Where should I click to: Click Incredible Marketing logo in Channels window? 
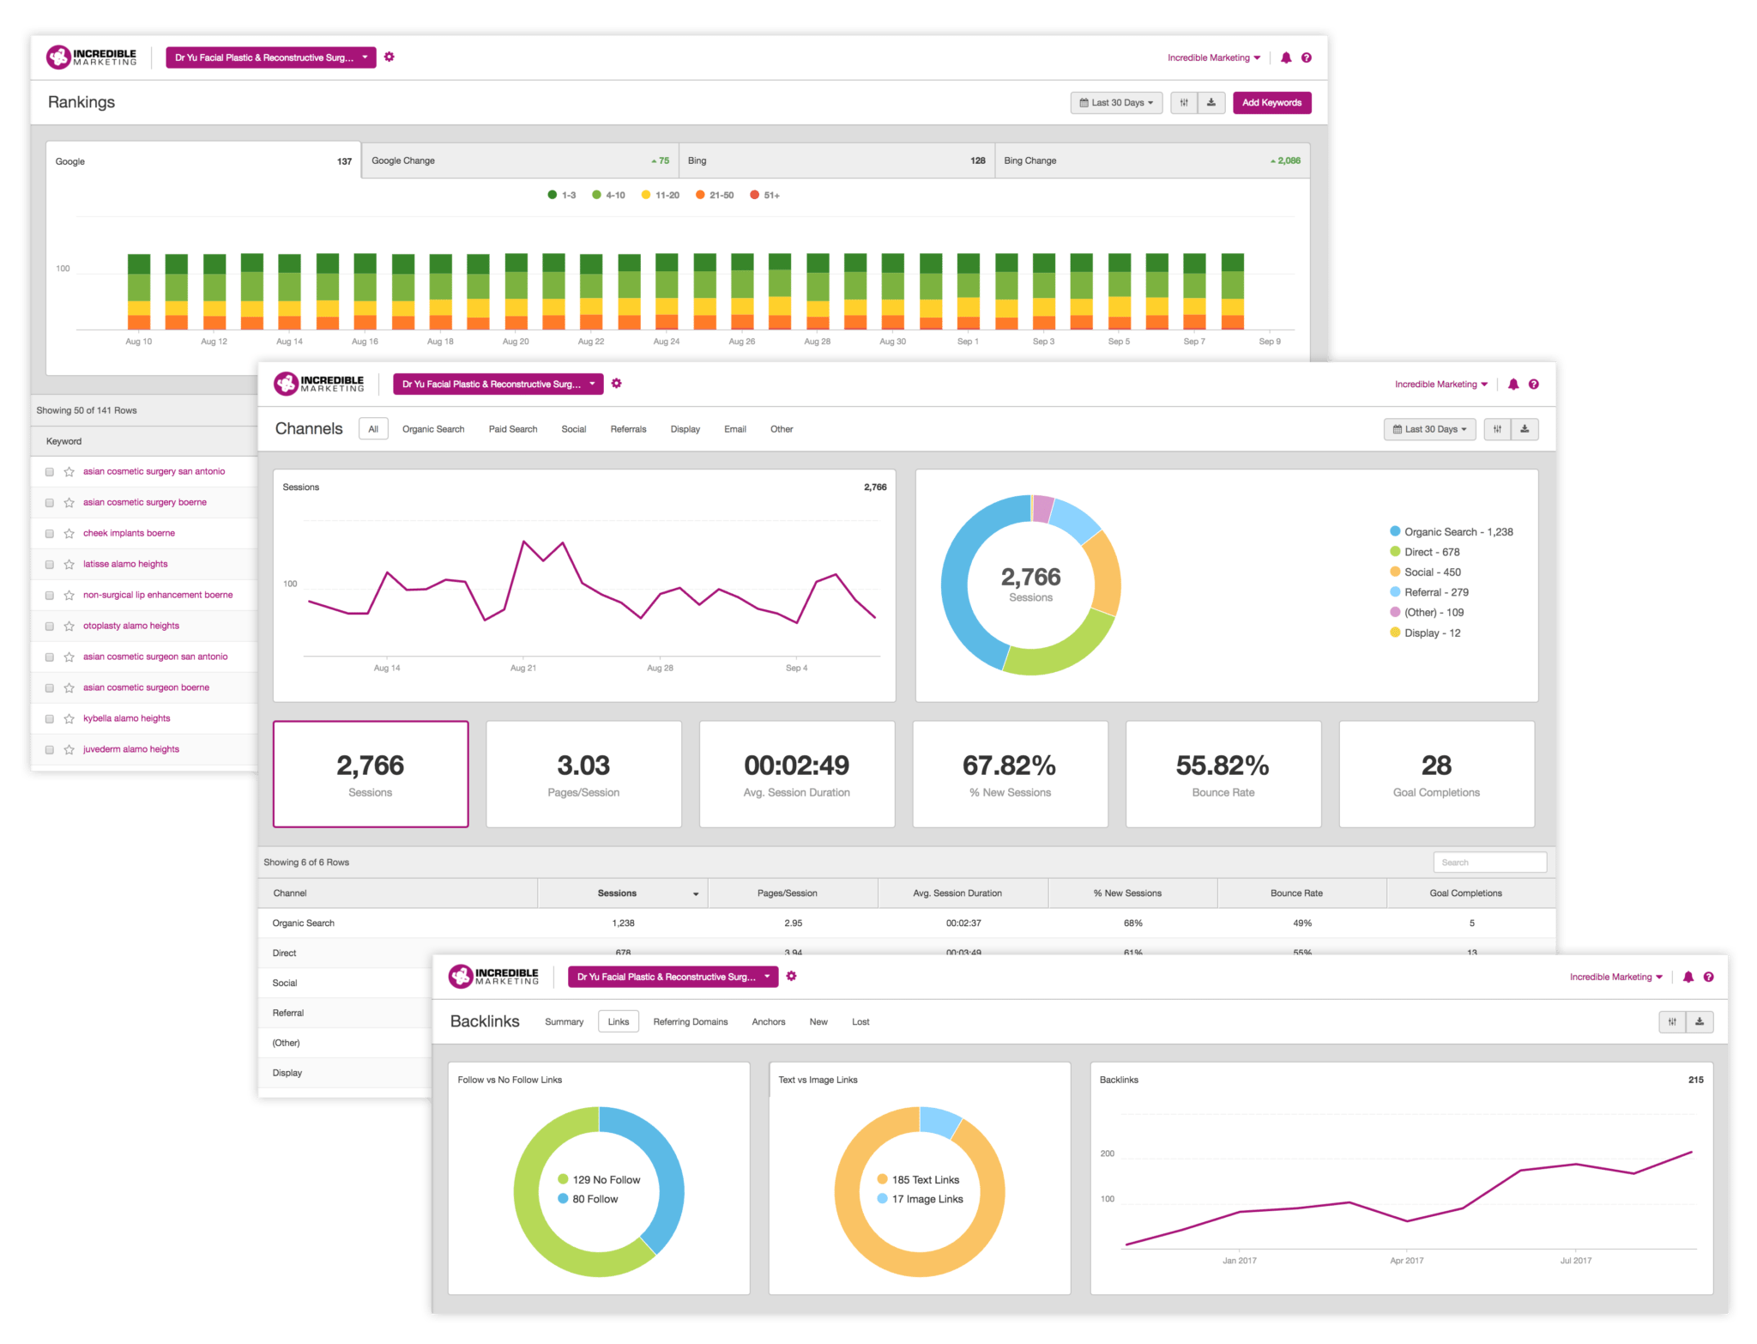point(318,384)
